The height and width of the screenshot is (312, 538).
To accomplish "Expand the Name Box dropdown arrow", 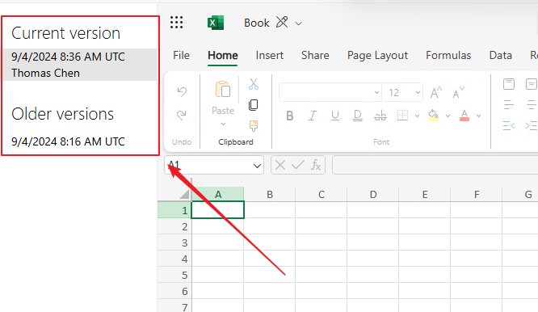I will click(257, 166).
